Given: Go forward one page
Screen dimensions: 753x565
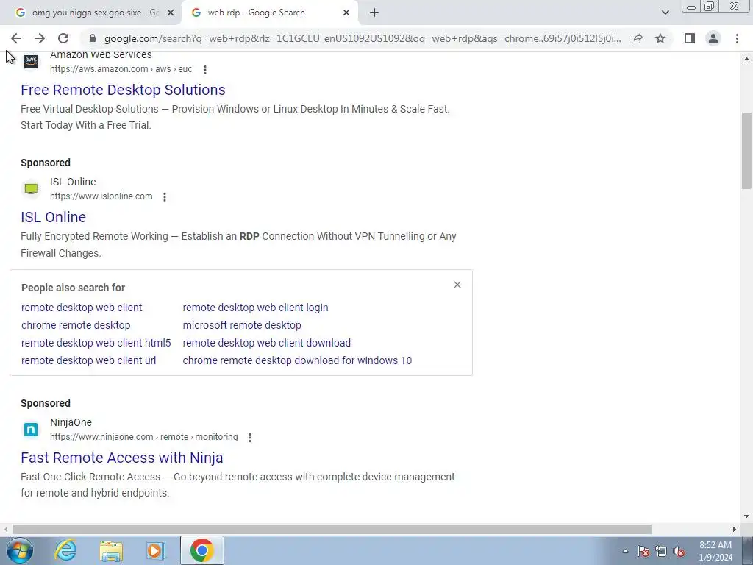Looking at the screenshot, I should point(40,38).
